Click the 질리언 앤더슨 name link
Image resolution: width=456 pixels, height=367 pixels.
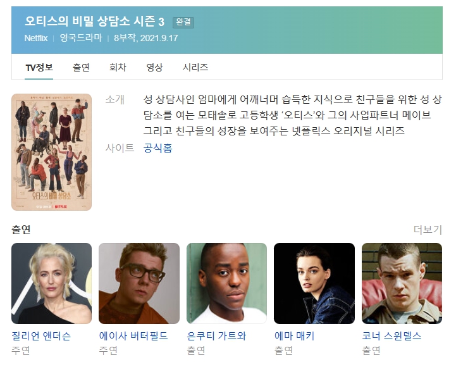[41, 336]
